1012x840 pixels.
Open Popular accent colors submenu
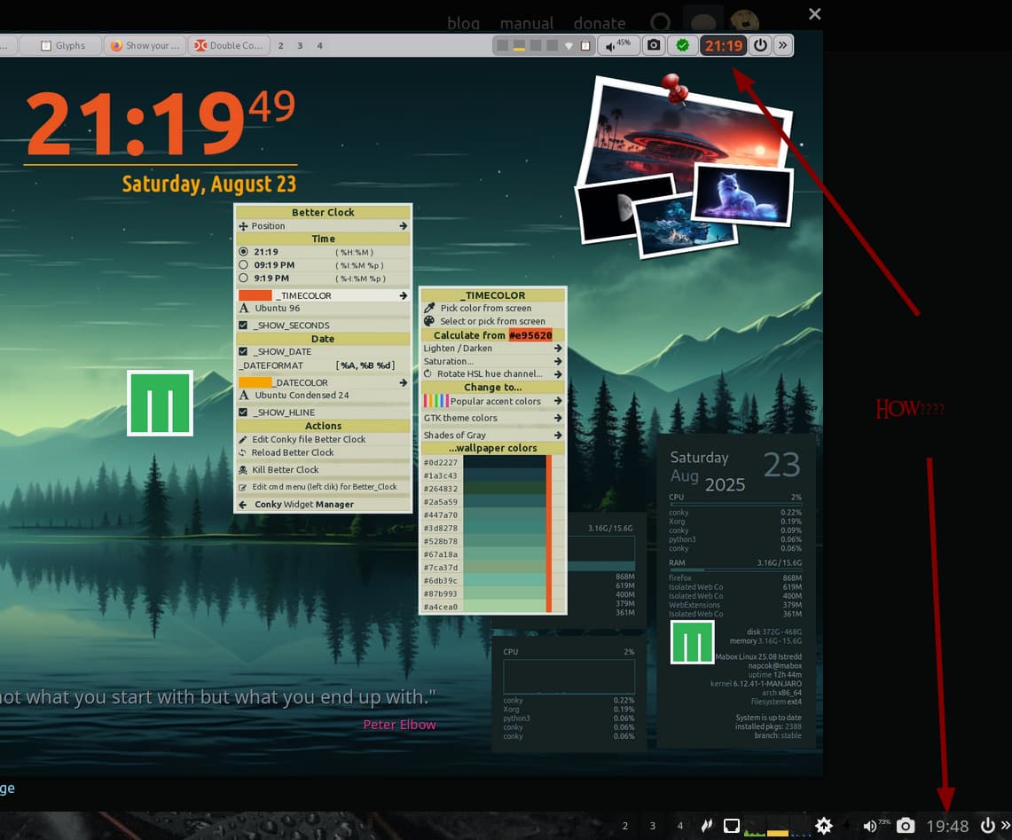pos(494,401)
